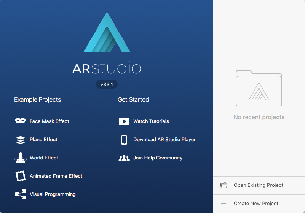
Task: Choose Open Existing Project
Action: click(x=259, y=185)
